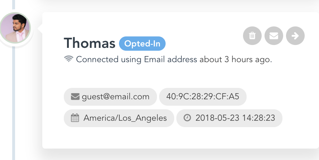Select the 2018-05-23 14:28:23 timestamp text
The width and height of the screenshot is (319, 160).
point(235,118)
